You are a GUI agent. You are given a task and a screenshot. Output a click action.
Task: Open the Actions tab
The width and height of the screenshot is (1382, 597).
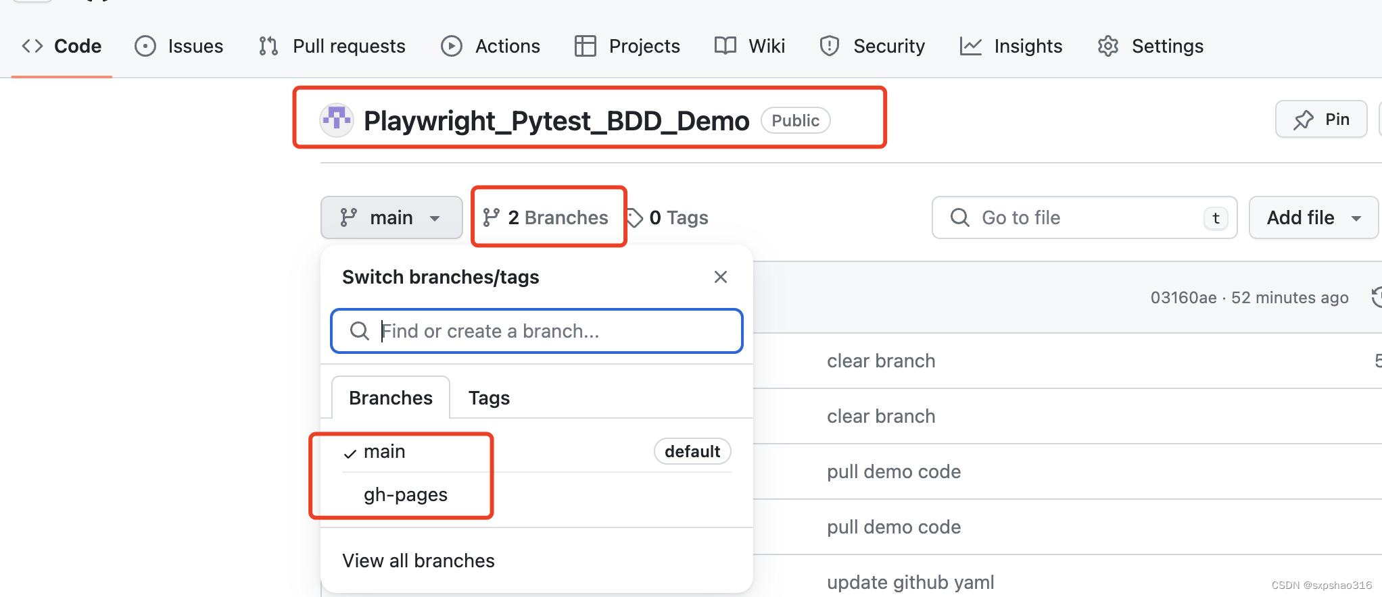(x=491, y=46)
